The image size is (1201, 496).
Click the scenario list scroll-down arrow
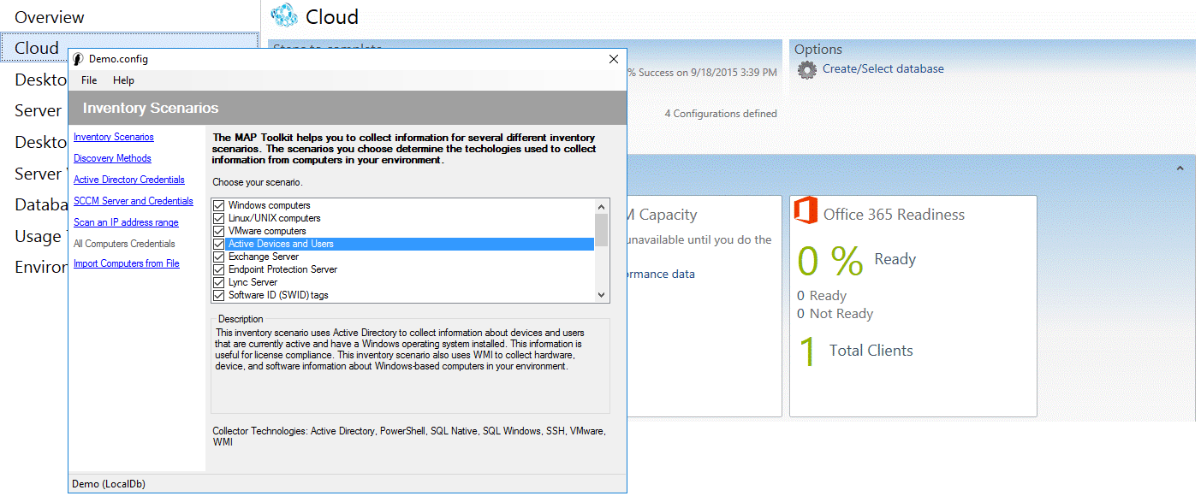[x=602, y=295]
